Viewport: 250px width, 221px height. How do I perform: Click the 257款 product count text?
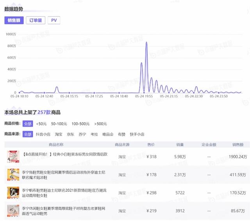point(44,112)
